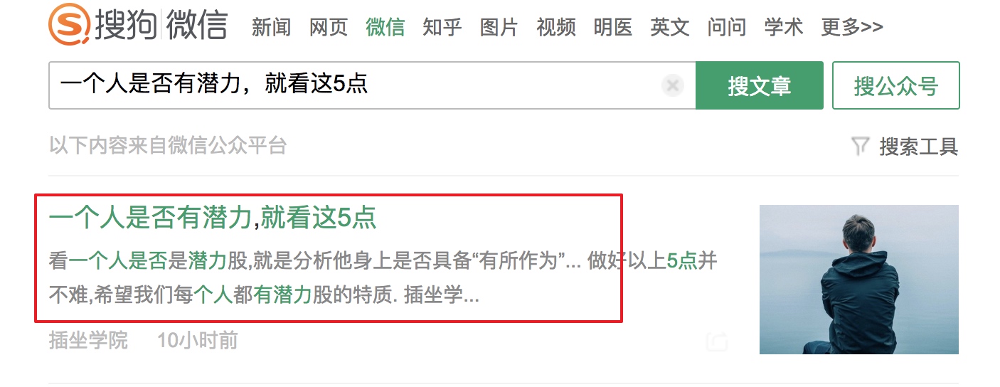Open 搜索工具 search tools
Viewport: 1000px width, 387px height.
(x=918, y=147)
